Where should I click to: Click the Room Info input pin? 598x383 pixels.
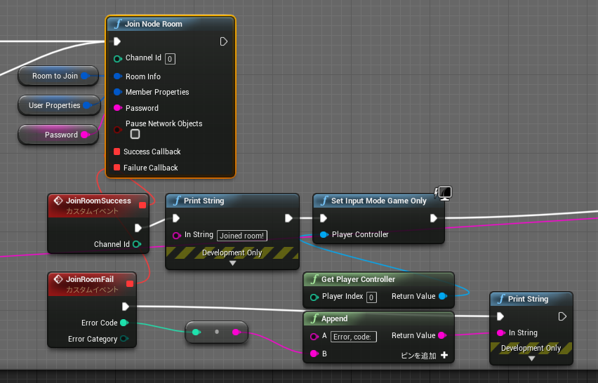click(117, 76)
